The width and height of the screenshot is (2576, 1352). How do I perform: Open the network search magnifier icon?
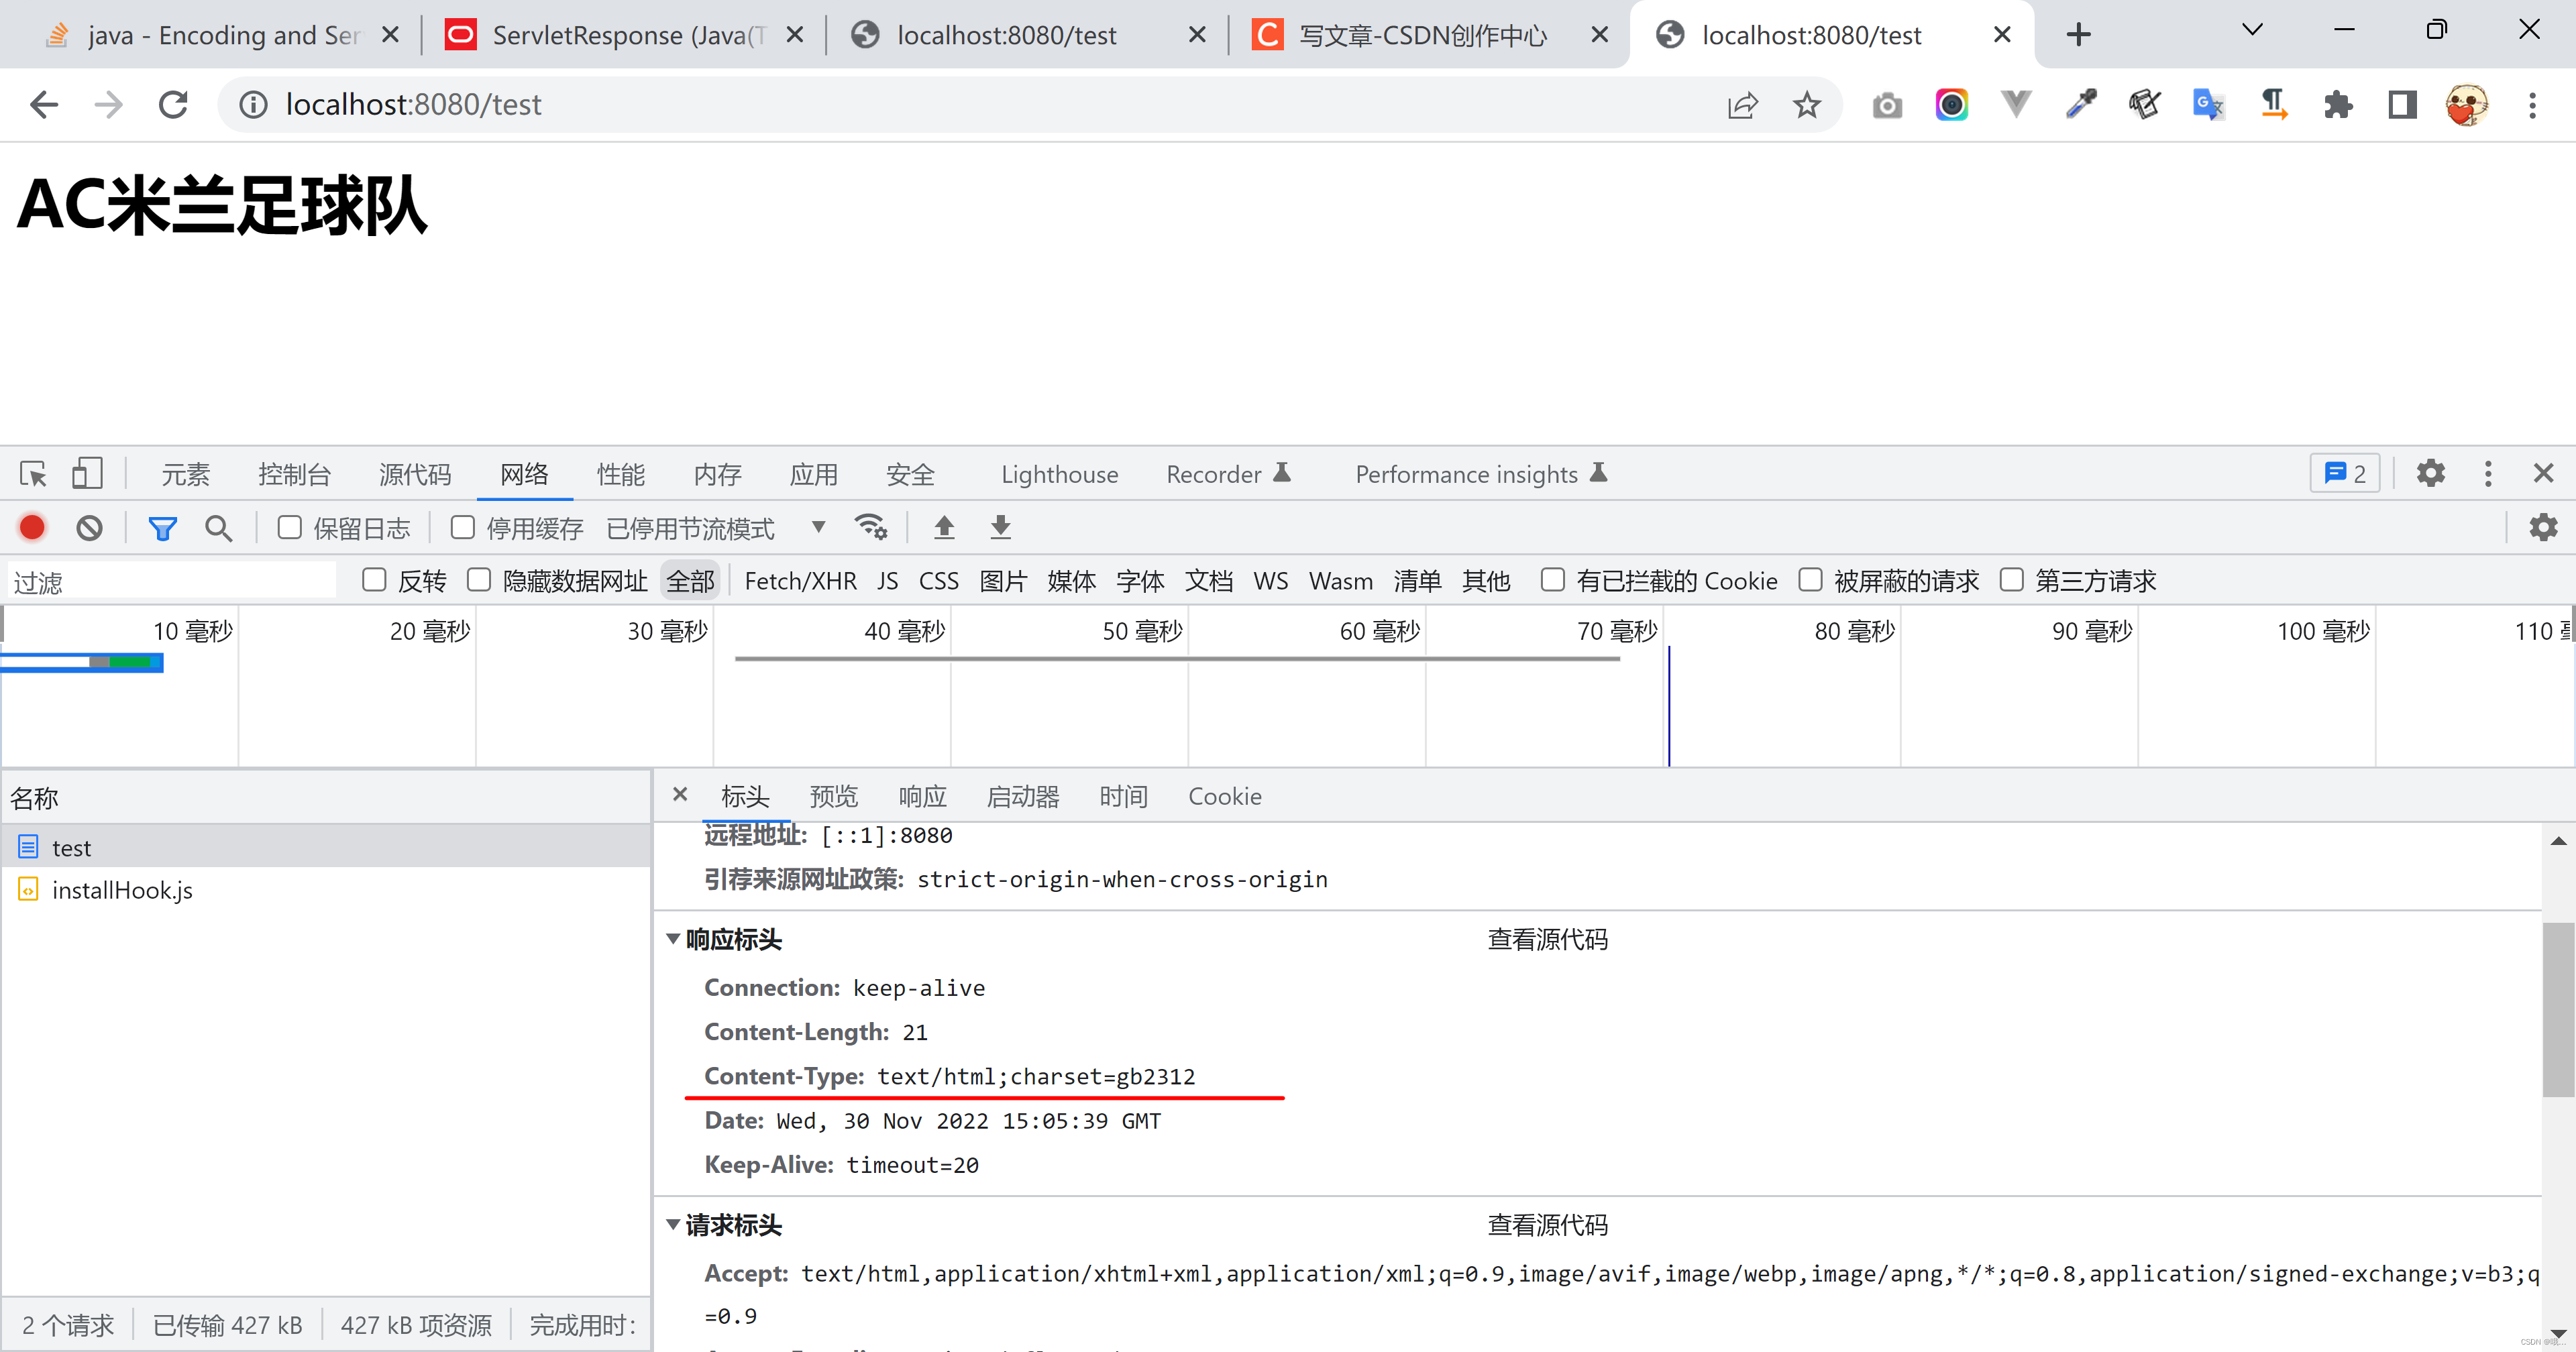[x=218, y=527]
